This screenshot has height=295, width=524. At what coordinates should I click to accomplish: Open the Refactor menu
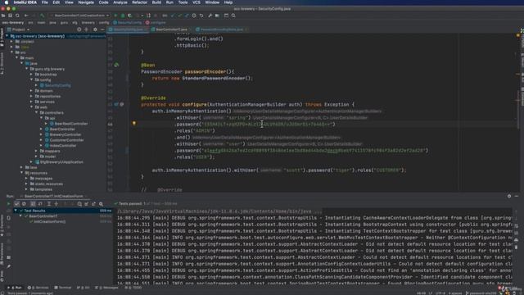pyautogui.click(x=139, y=2)
